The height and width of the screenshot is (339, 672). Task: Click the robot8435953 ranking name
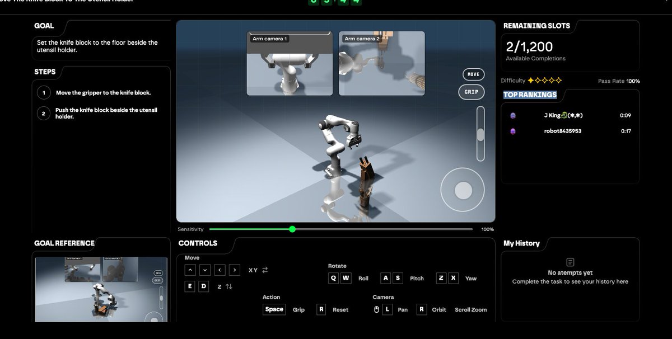[x=562, y=131]
